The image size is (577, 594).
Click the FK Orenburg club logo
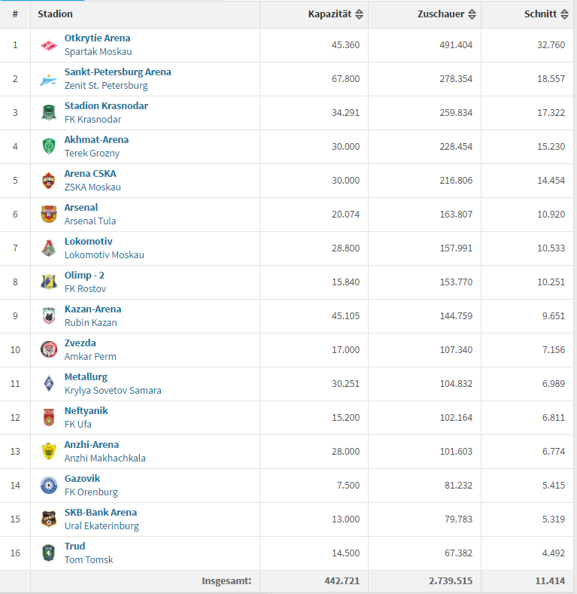pos(49,486)
